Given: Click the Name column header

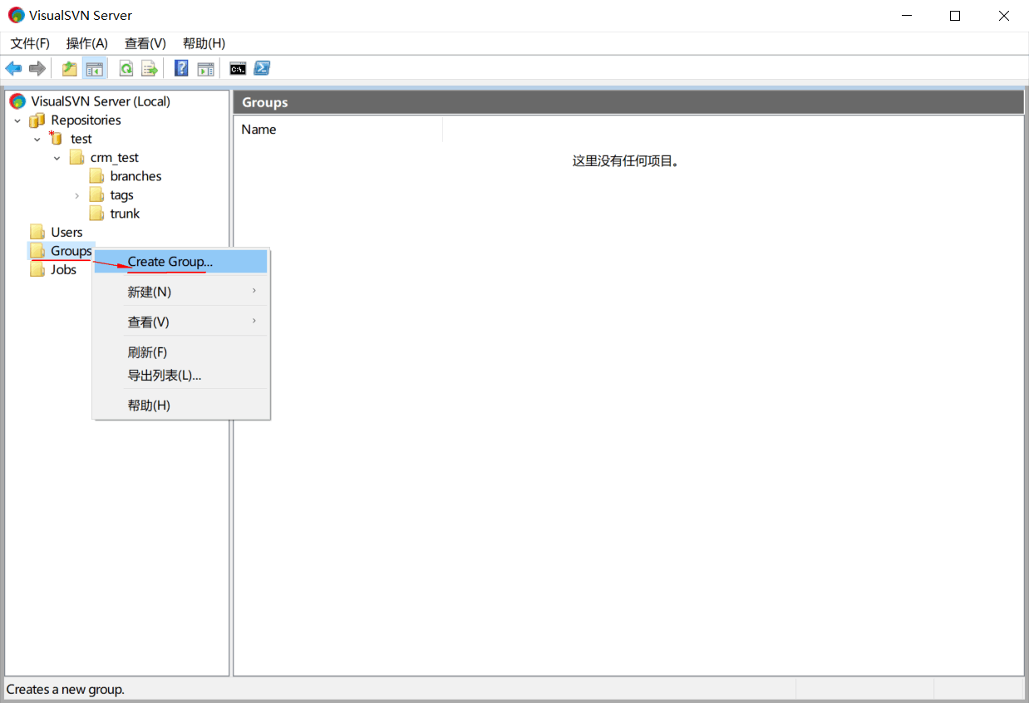Looking at the screenshot, I should point(339,130).
